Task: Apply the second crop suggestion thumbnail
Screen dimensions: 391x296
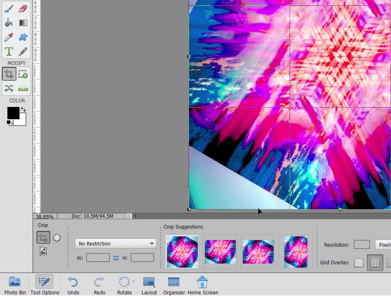Action: click(x=220, y=252)
